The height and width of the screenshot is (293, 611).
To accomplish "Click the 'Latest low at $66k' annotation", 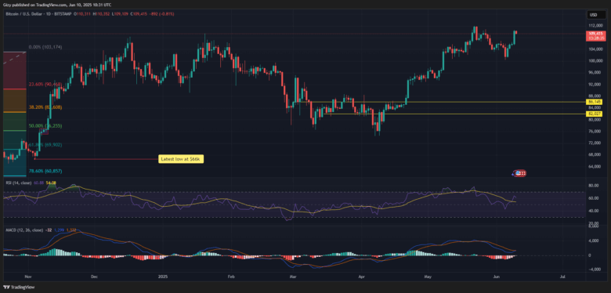I will point(181,159).
